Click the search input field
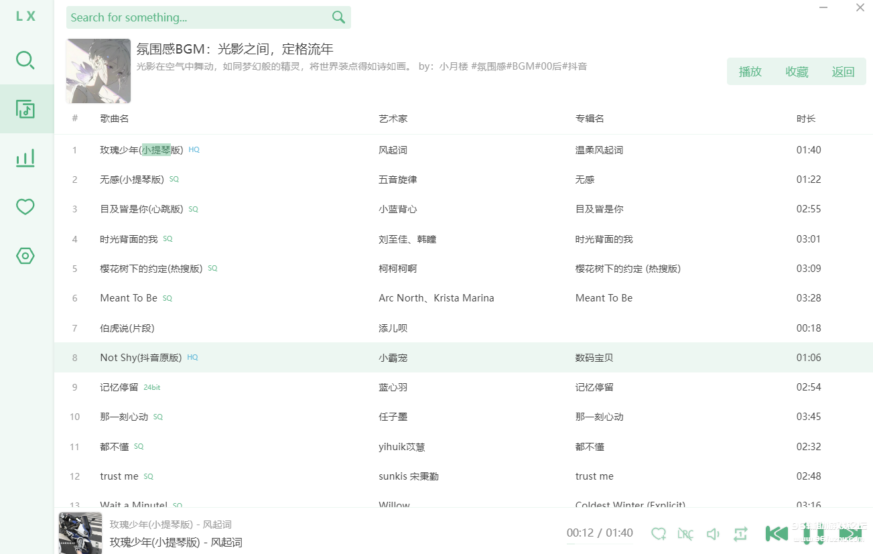 [x=198, y=17]
